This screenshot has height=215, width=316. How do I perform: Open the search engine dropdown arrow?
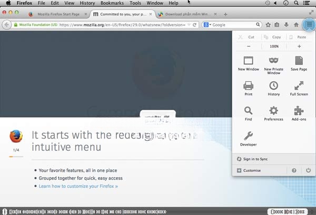click(x=210, y=25)
